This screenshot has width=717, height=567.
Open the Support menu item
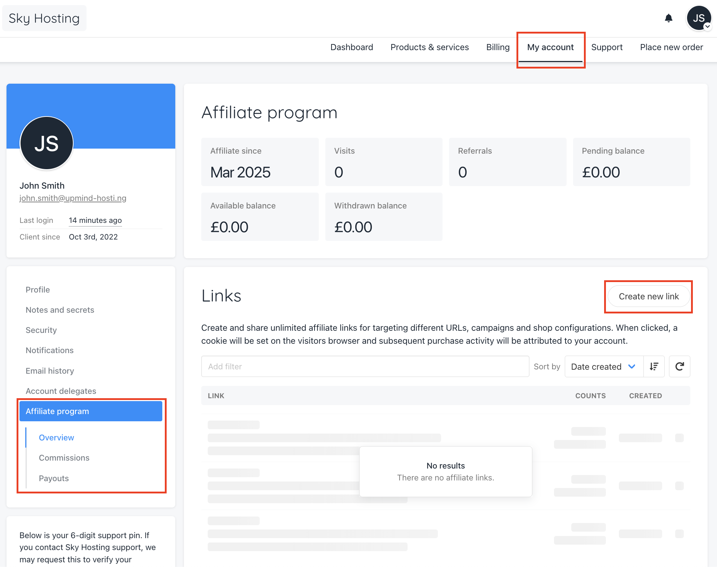[x=607, y=47]
